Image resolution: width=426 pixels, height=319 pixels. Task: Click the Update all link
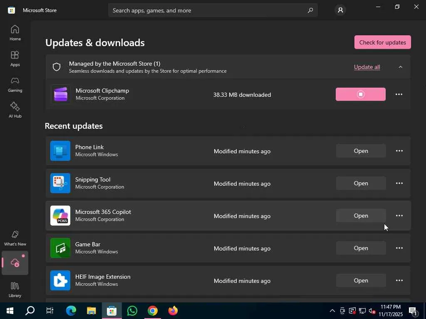(x=367, y=67)
